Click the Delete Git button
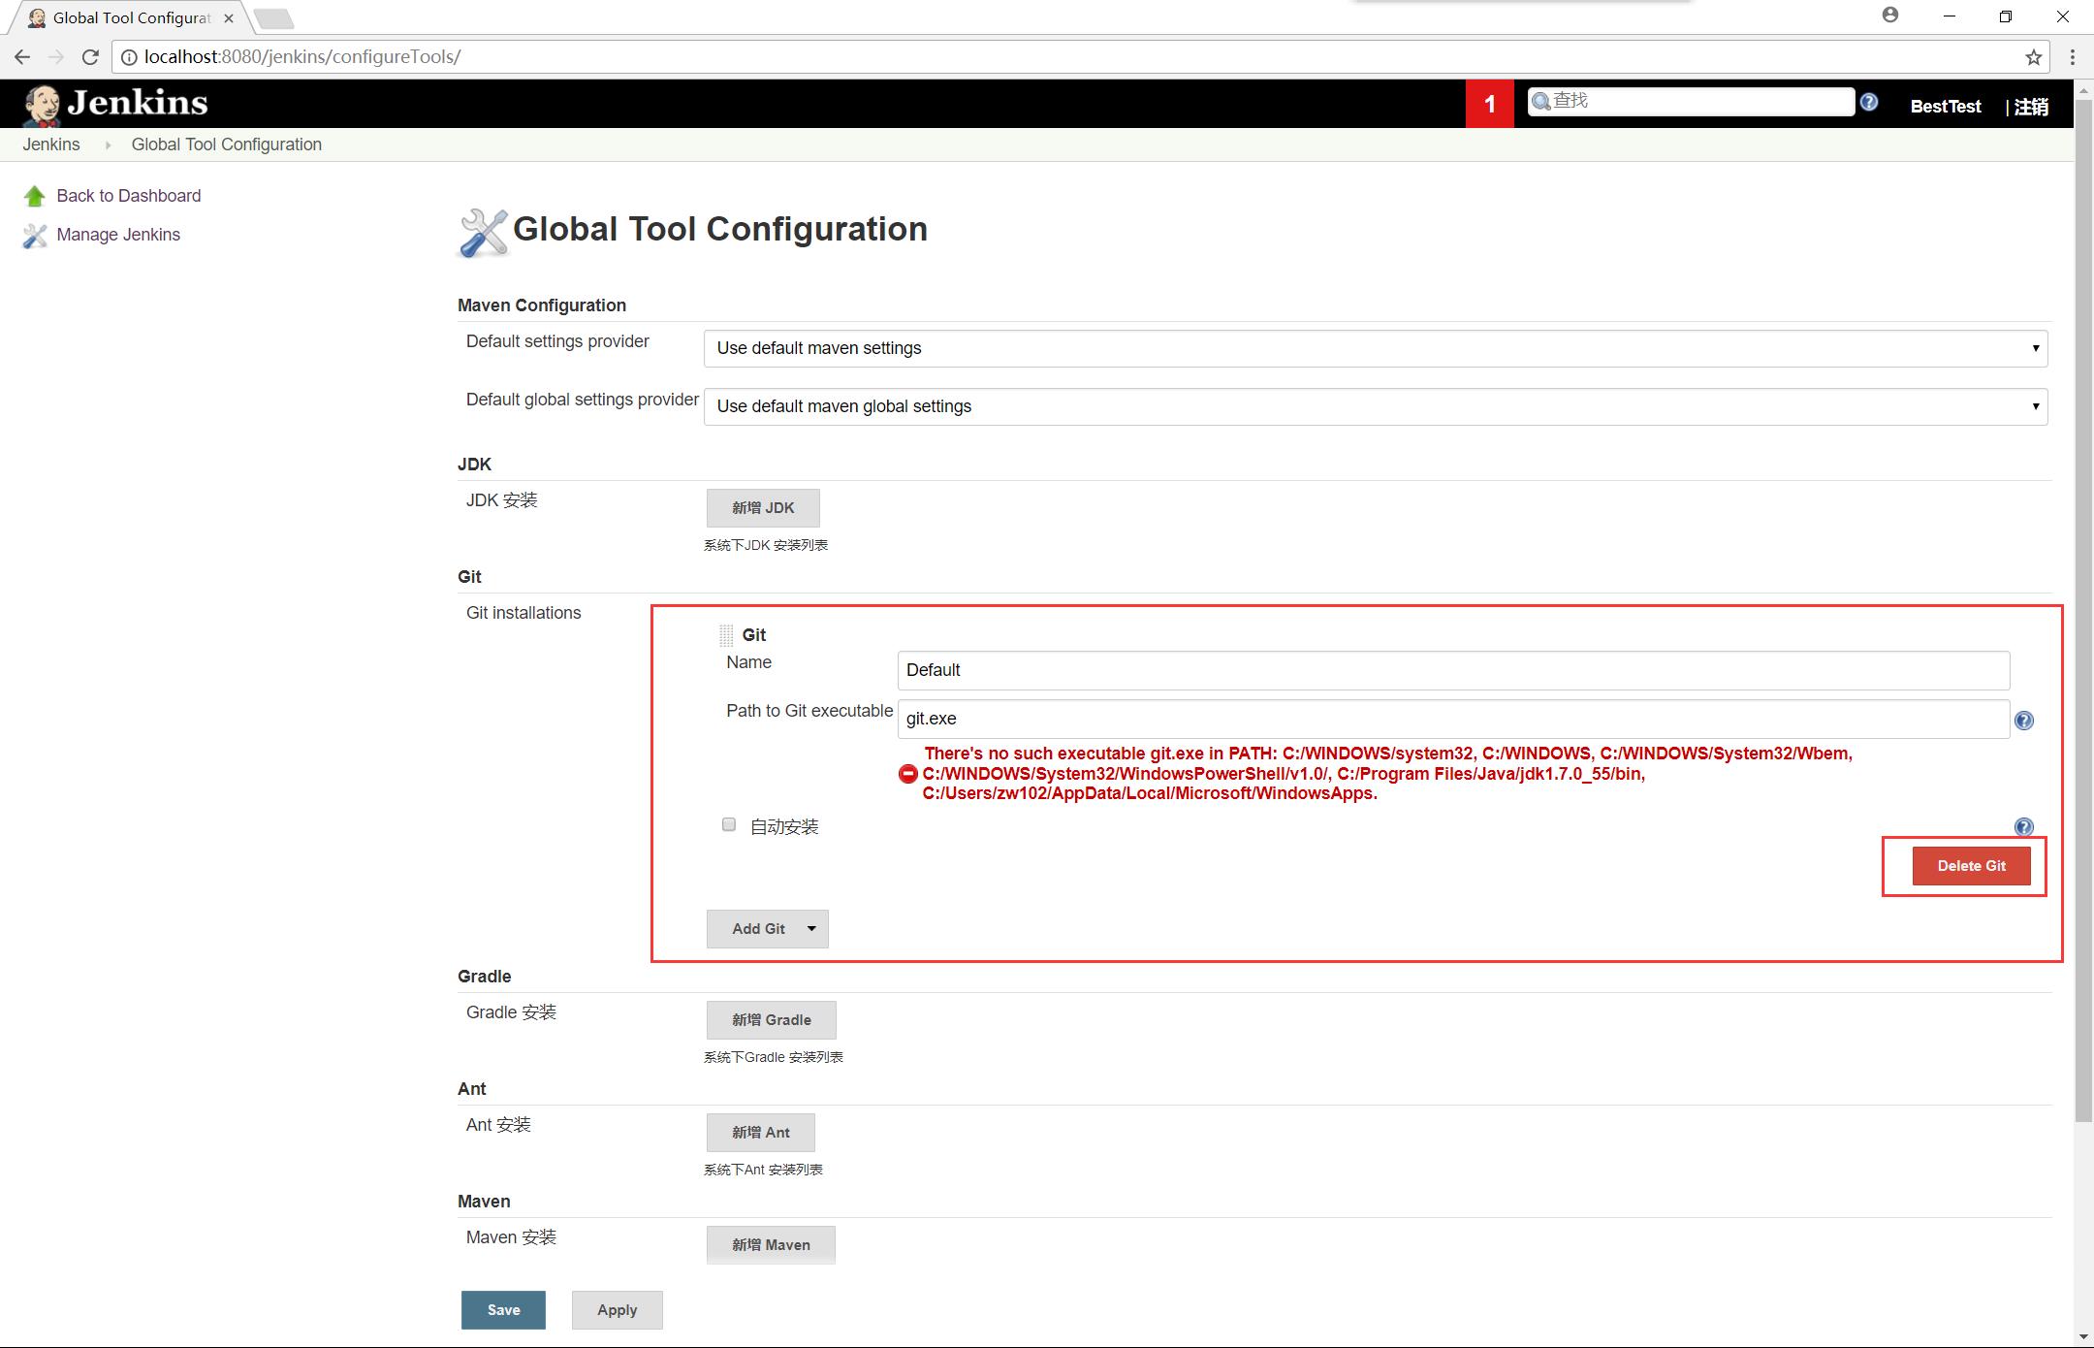 1971,866
